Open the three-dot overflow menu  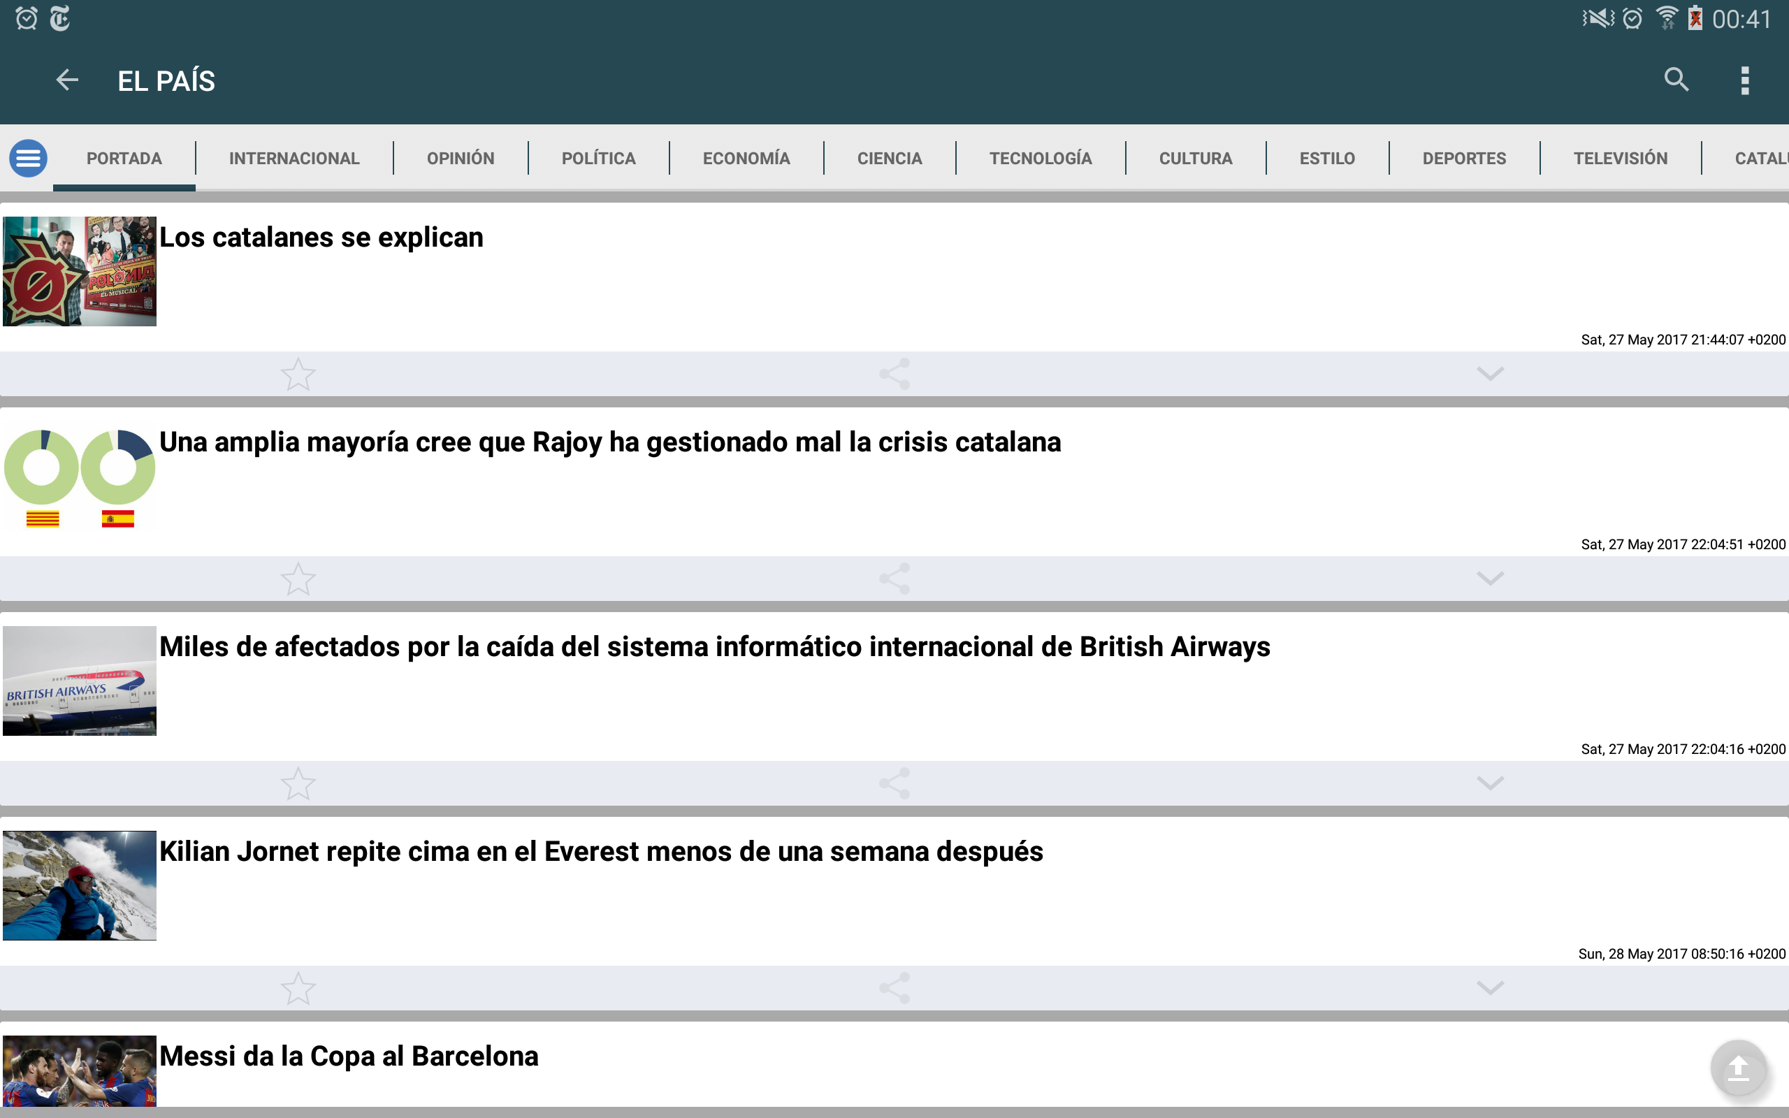tap(1745, 80)
